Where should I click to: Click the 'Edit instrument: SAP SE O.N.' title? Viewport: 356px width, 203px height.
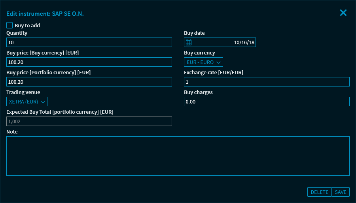click(45, 13)
